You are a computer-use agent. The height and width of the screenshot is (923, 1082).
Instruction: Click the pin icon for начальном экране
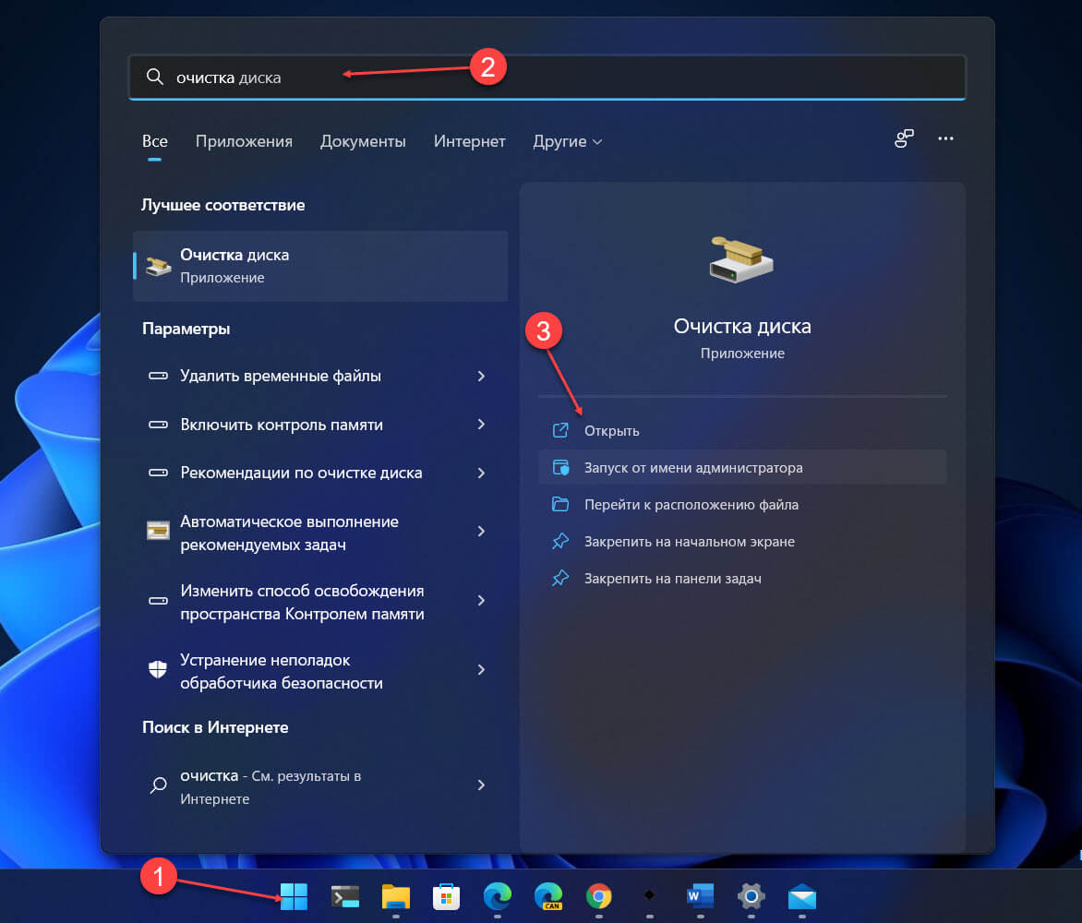pyautogui.click(x=560, y=542)
